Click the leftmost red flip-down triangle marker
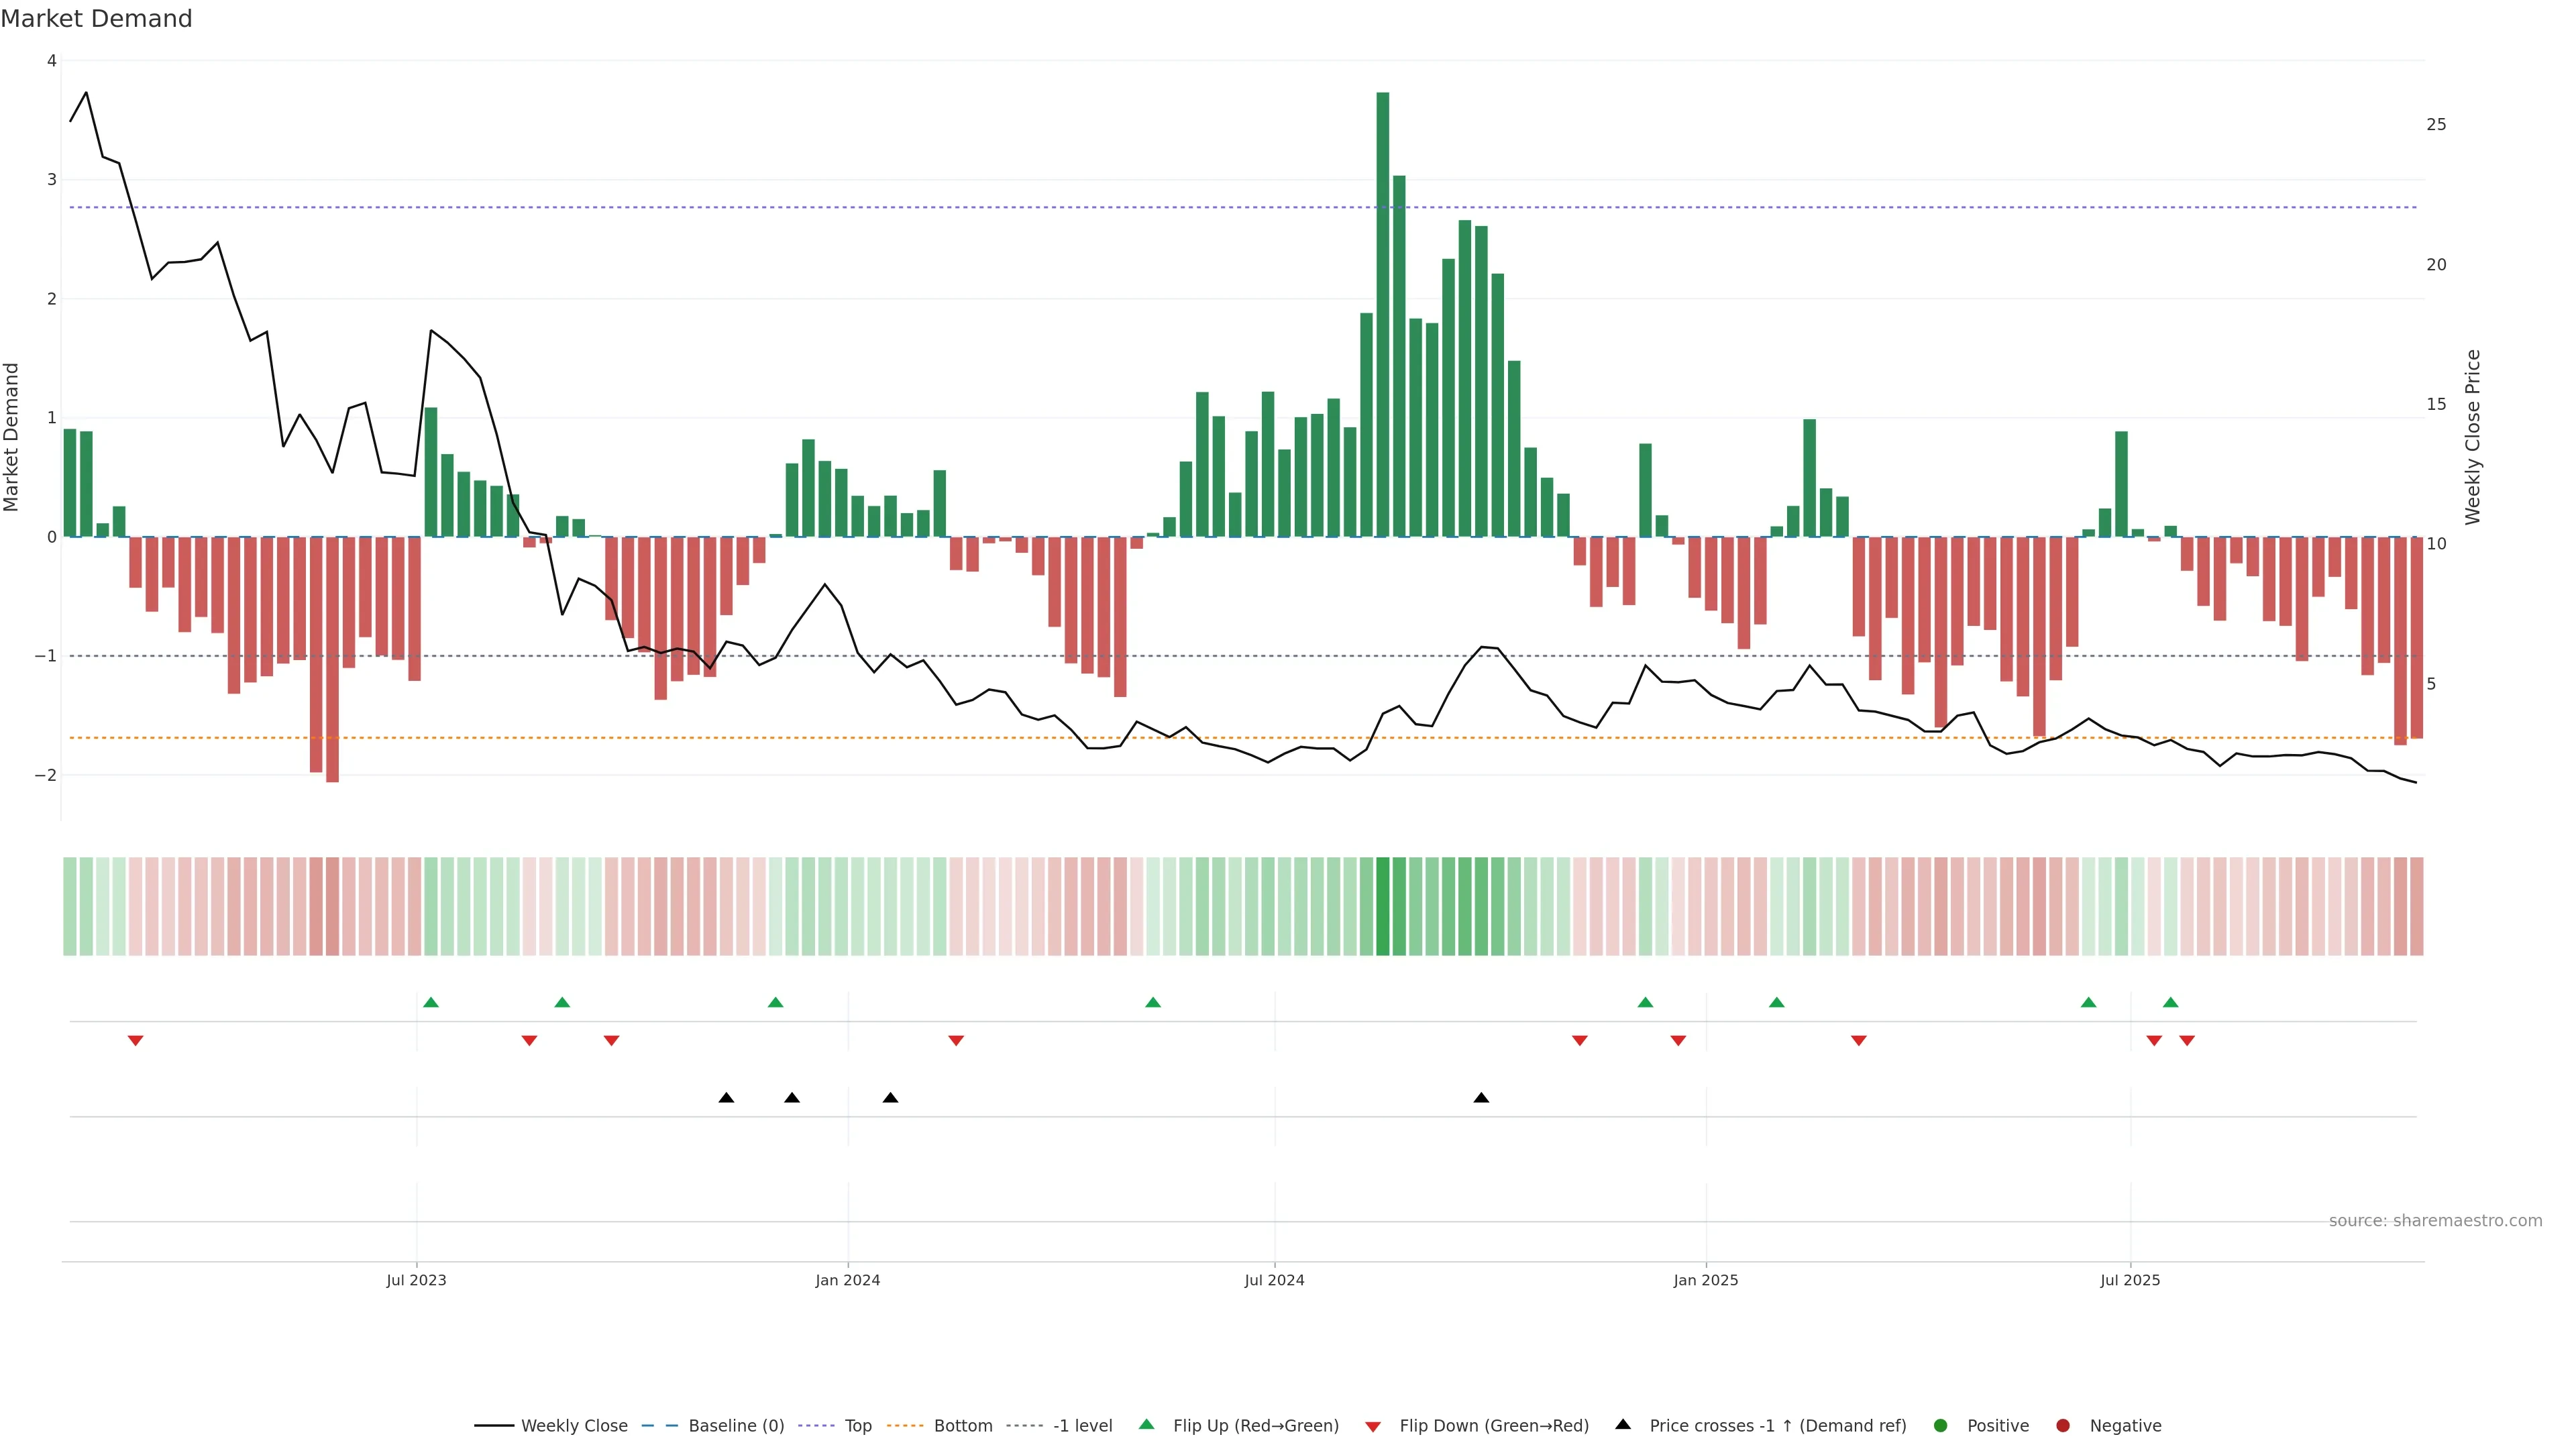 (136, 1041)
